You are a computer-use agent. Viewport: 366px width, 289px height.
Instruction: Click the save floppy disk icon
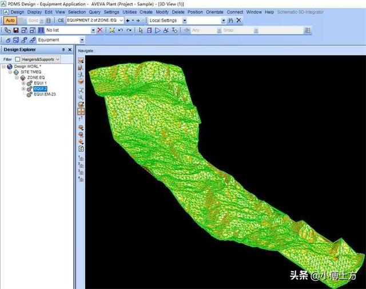16,30
